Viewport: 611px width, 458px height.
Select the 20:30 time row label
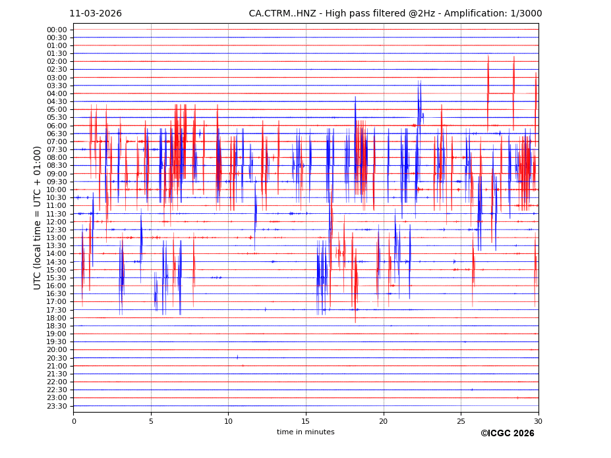click(57, 358)
